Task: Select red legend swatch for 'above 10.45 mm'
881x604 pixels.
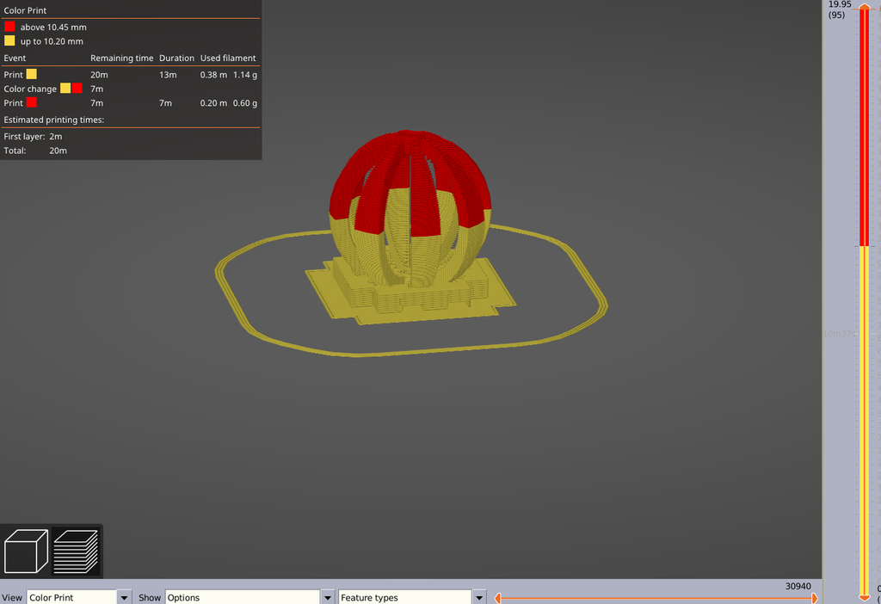Action: tap(9, 27)
